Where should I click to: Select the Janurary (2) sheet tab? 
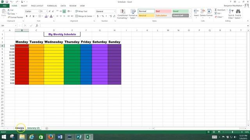[x=33, y=128]
